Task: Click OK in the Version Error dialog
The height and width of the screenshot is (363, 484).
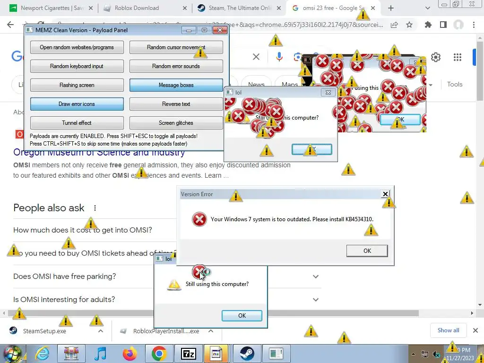Action: tap(367, 251)
